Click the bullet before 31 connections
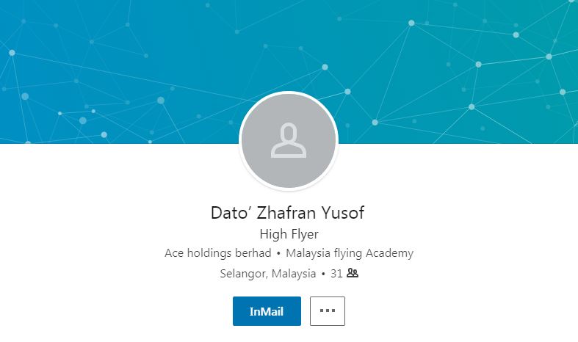The width and height of the screenshot is (578, 342). 323,274
